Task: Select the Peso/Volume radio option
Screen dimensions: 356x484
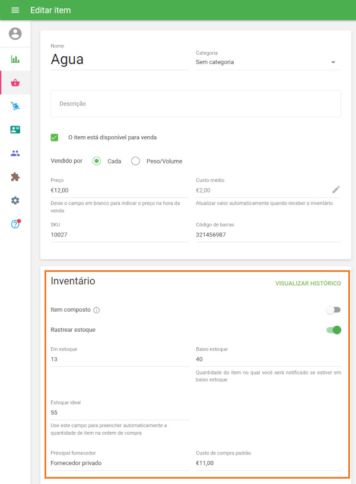Action: pyautogui.click(x=135, y=161)
